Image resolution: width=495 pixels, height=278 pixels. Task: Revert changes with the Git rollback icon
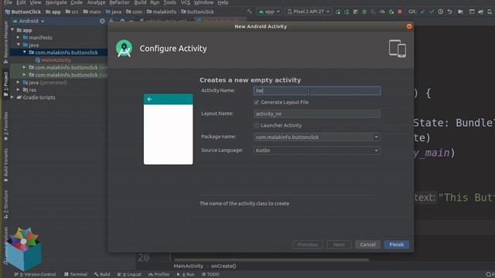coord(449,12)
